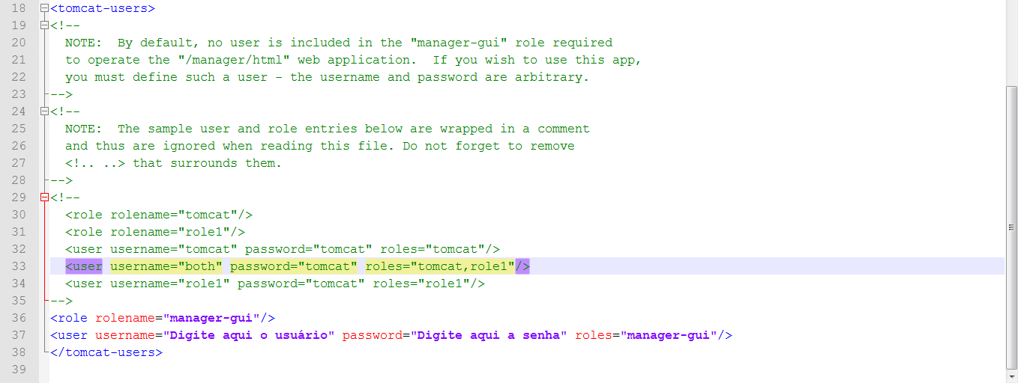Click the highlighted "/>" on line 33

(x=522, y=266)
